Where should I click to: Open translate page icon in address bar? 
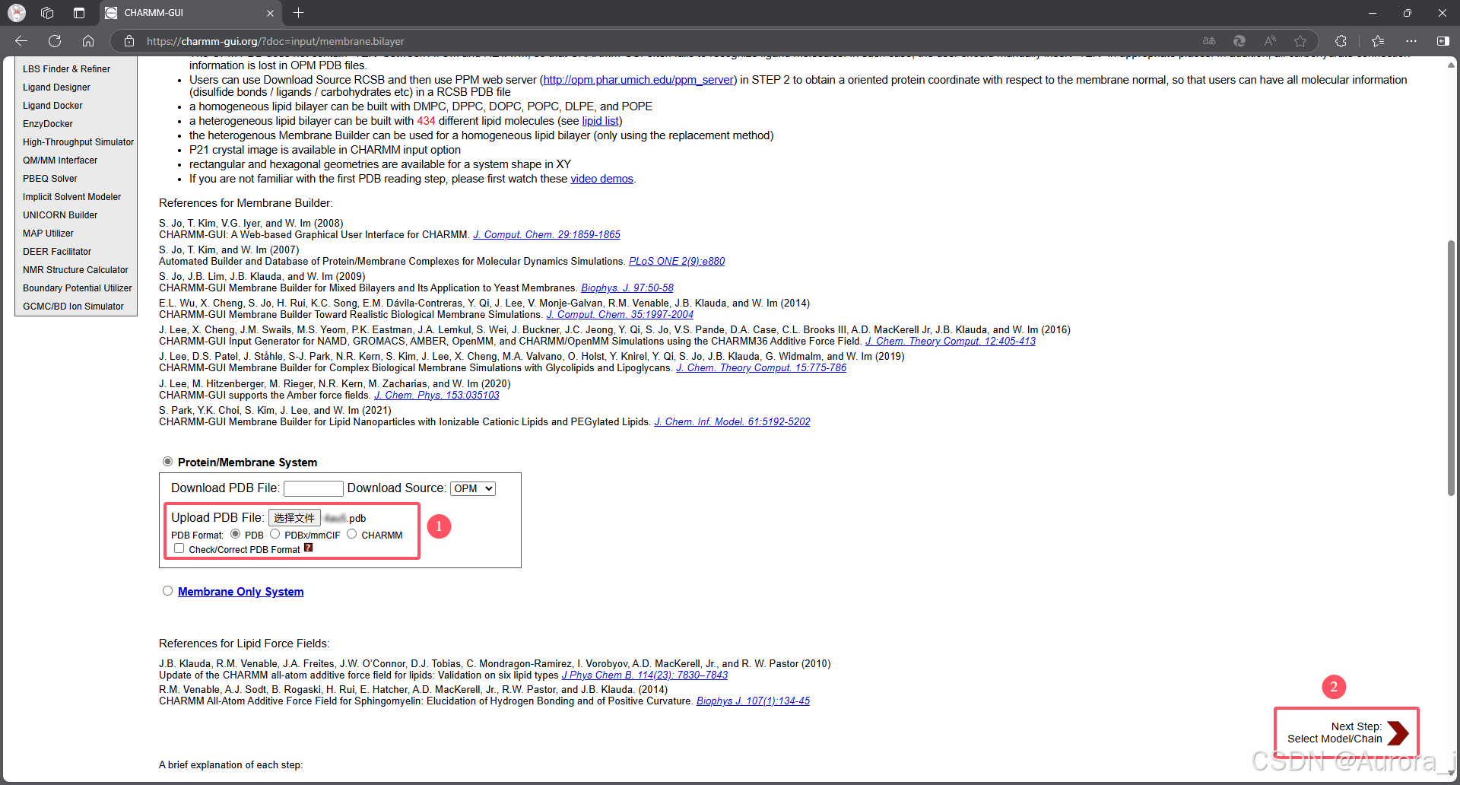(x=1209, y=41)
